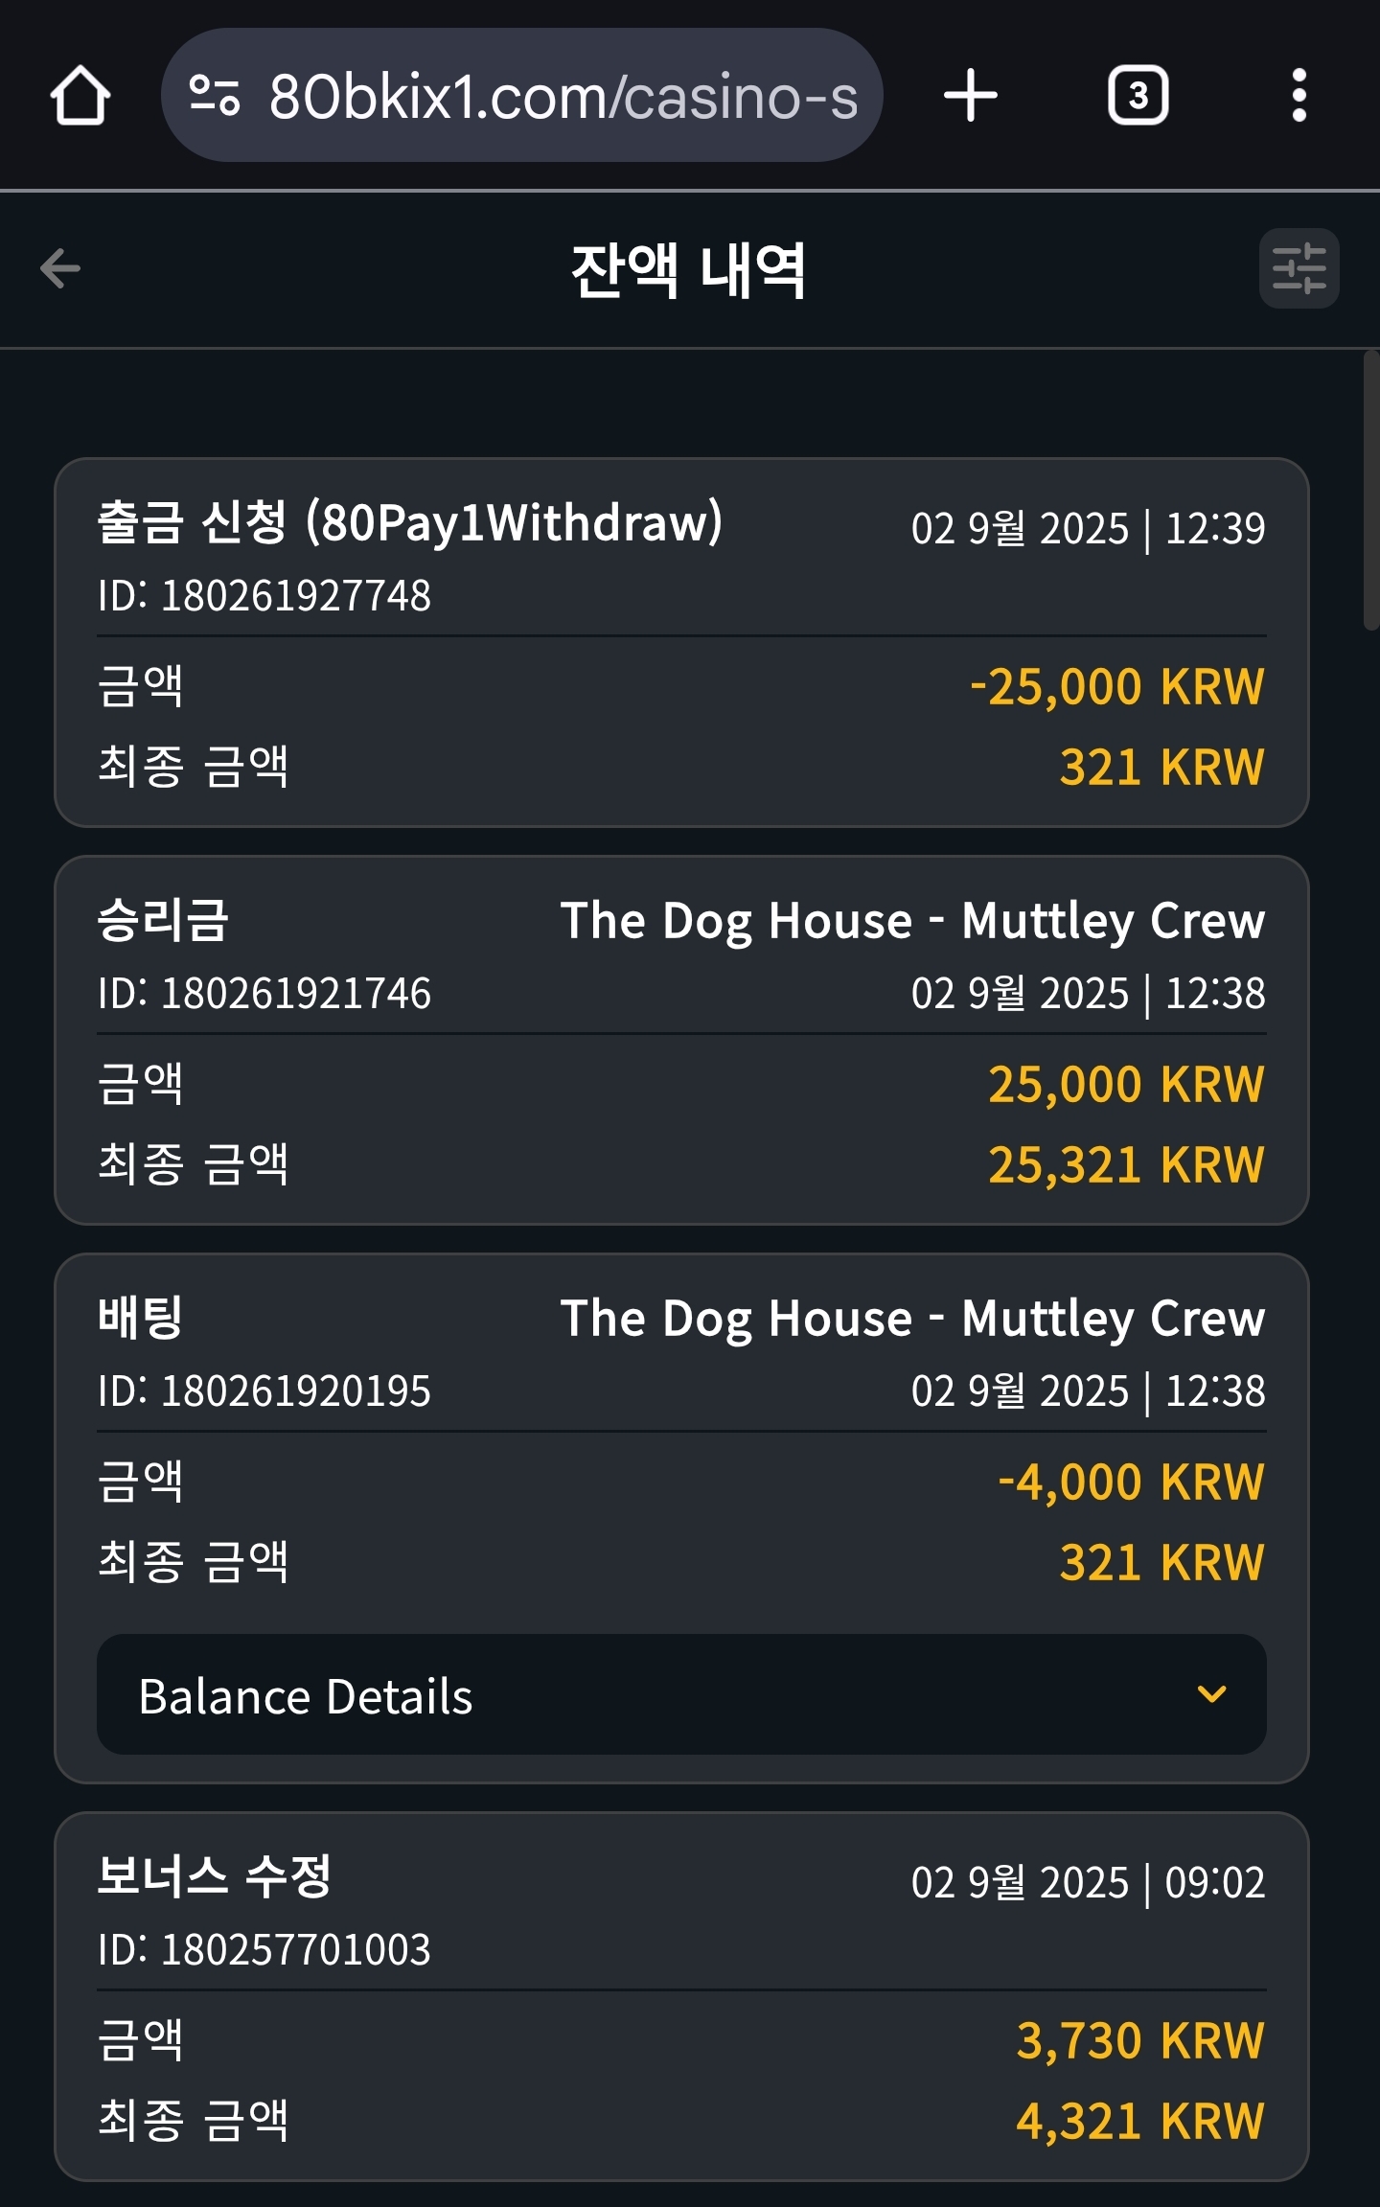Open the filter settings icon
Viewport: 1380px width, 2207px height.
coord(1299,268)
